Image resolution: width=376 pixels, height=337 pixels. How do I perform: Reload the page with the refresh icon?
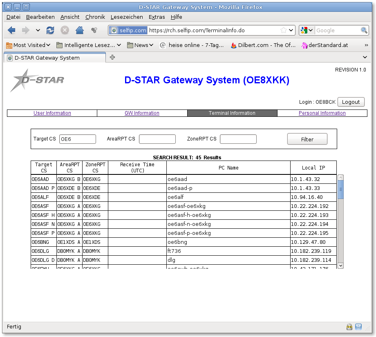point(50,30)
